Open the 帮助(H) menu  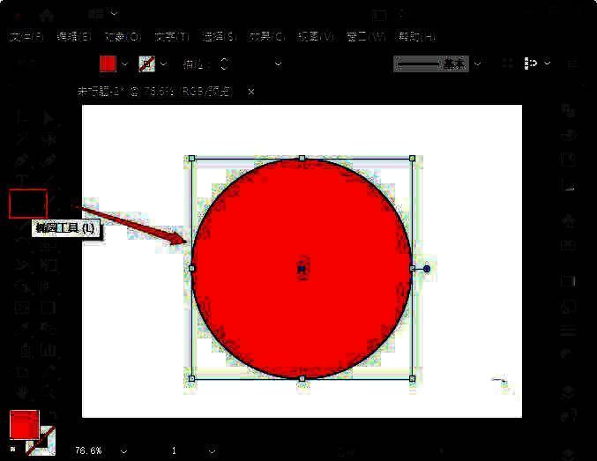[416, 37]
